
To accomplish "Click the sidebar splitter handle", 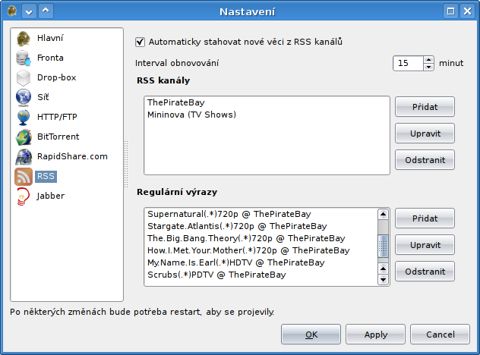I will tap(126, 164).
